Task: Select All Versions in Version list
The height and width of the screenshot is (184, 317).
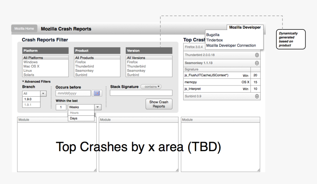Action: (x=149, y=58)
